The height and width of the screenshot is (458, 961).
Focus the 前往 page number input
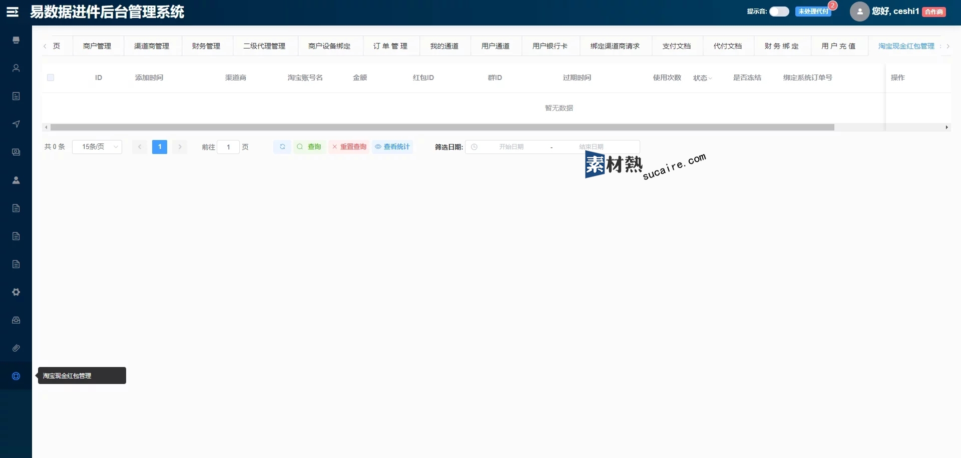click(x=228, y=147)
